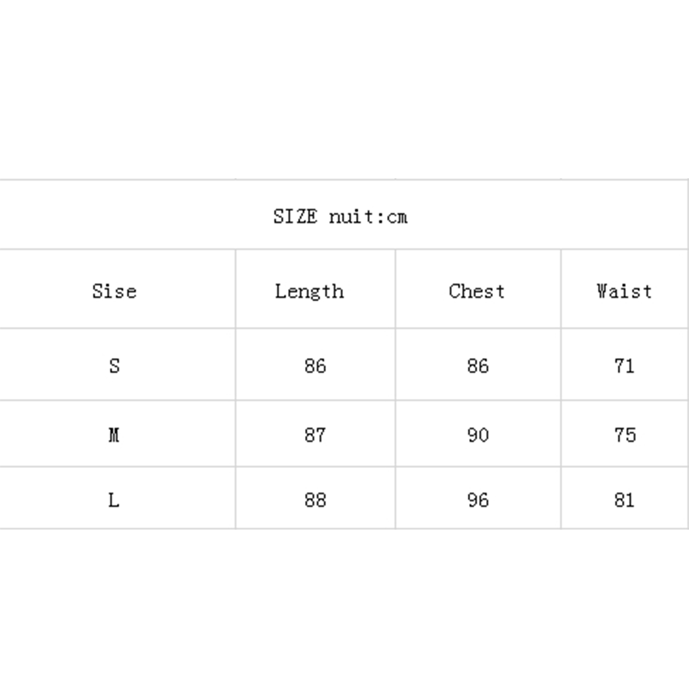Select the 'Sise' column header cell

pos(115,292)
